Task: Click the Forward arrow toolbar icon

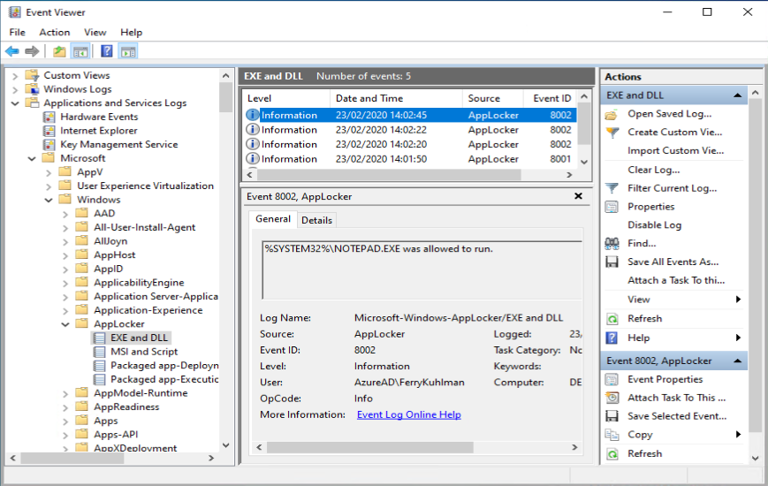Action: pyautogui.click(x=32, y=51)
